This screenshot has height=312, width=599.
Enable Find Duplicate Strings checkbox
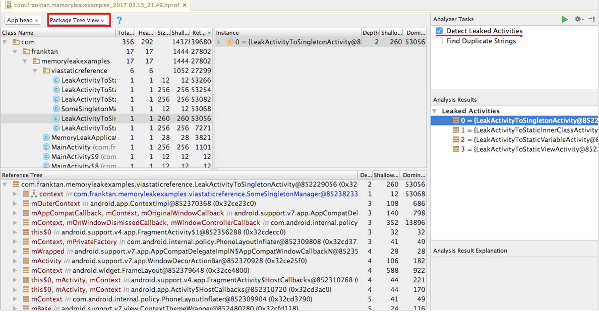point(439,41)
